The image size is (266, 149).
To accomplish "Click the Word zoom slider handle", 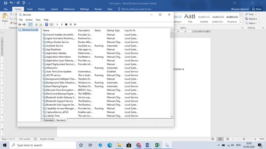I will 244,139.
